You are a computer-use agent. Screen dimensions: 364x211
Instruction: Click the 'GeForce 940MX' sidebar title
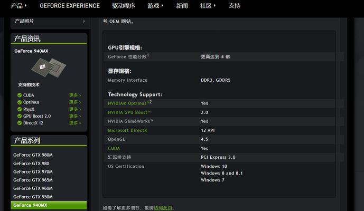(x=31, y=51)
